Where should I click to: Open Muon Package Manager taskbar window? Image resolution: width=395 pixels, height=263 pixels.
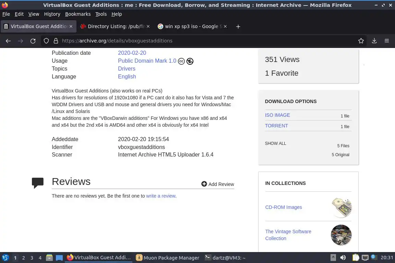click(x=168, y=258)
